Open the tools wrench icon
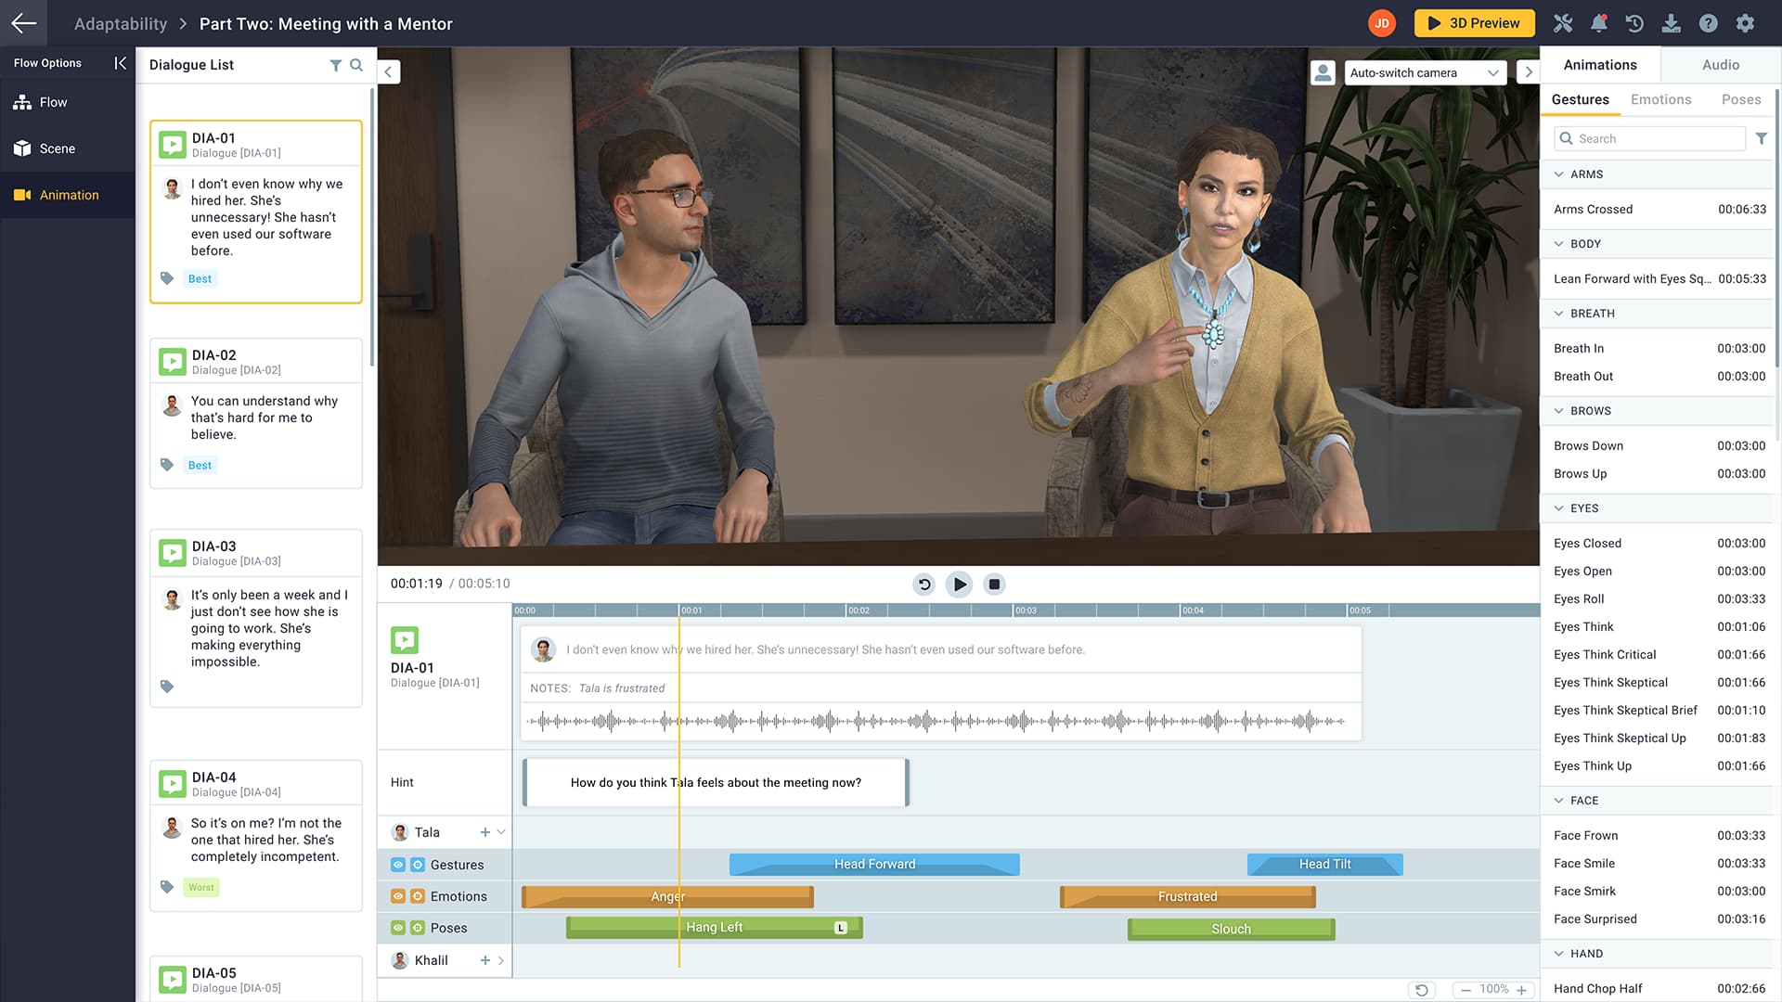 (x=1563, y=23)
